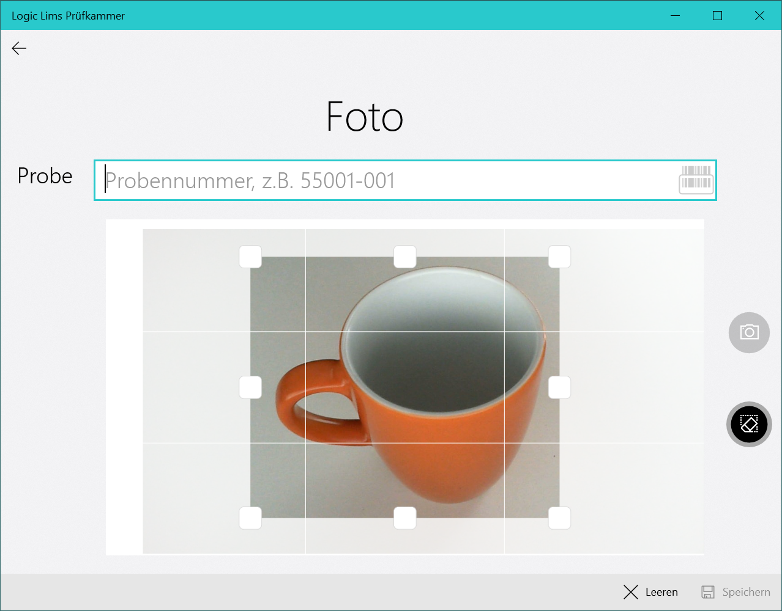
Task: Close the Logic Lims Prüfkammer window
Action: pos(759,15)
